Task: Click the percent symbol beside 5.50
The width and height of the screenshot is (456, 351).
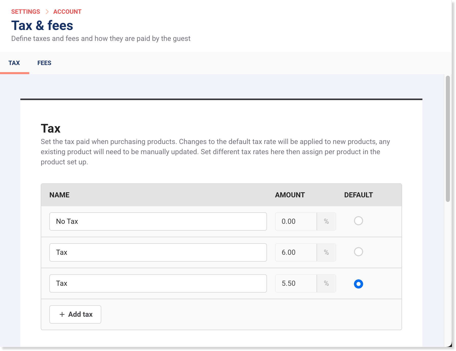Action: (326, 283)
